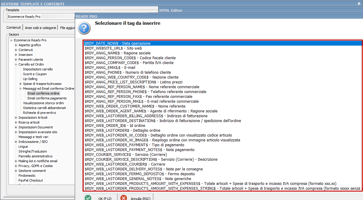Image resolution: width=363 pixels, height=200 pixels.
Task: Select Lingue tree item
Action: click(23, 147)
